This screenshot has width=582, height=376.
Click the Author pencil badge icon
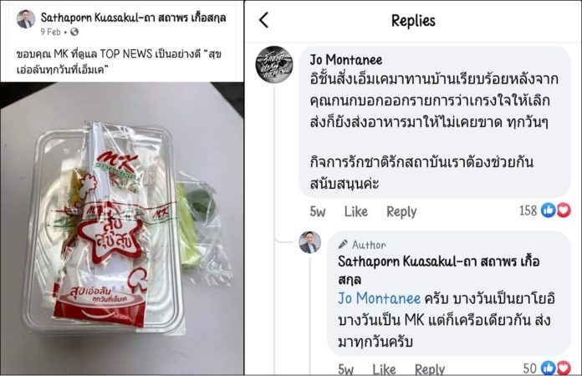343,244
